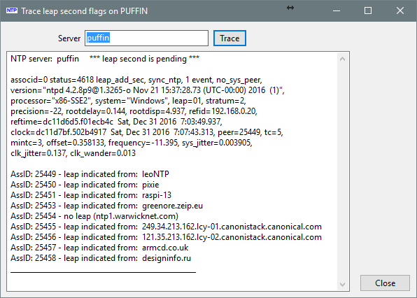The width and height of the screenshot is (417, 298).
Task: Click the AssID 25449 leoNTP line
Action: pyautogui.click(x=90, y=174)
